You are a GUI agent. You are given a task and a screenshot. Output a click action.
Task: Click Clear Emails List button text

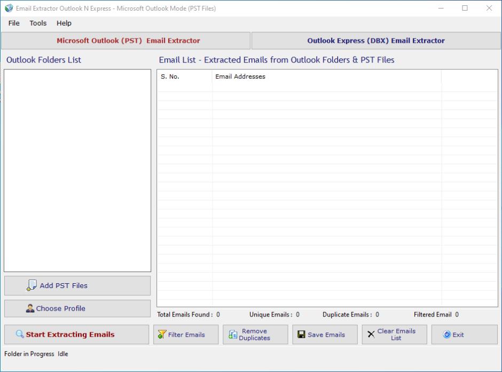396,335
